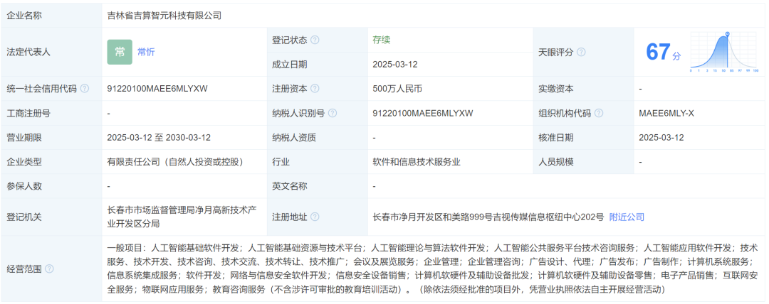
Task: Select the 法定代表人 label cell
Action: (51, 52)
